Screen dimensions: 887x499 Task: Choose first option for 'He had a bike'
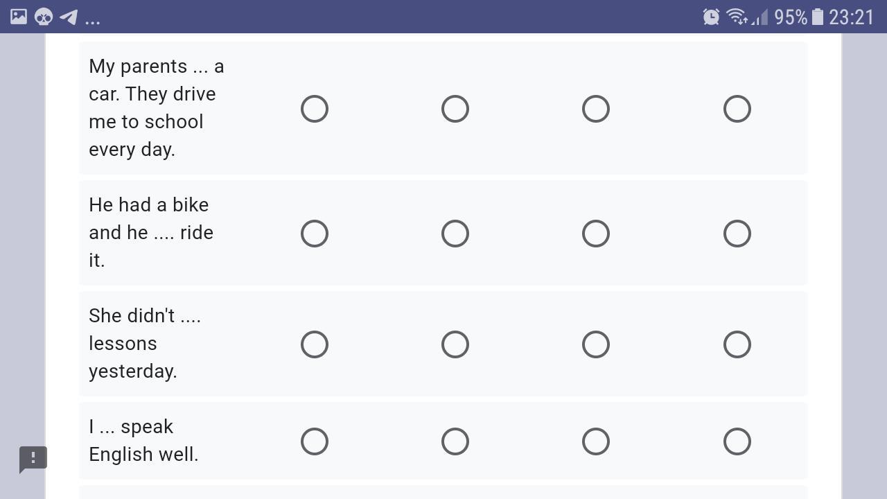(x=315, y=234)
